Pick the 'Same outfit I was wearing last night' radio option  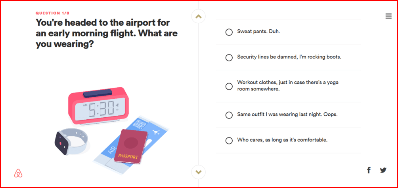pyautogui.click(x=229, y=115)
